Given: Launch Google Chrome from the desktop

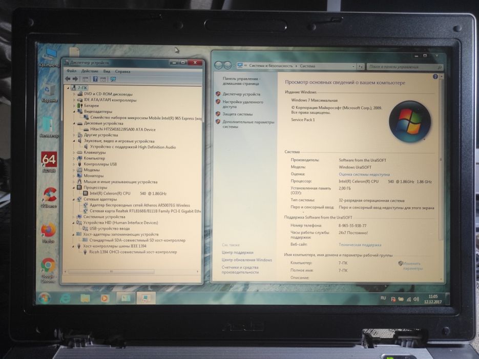Looking at the screenshot, I should point(48,270).
